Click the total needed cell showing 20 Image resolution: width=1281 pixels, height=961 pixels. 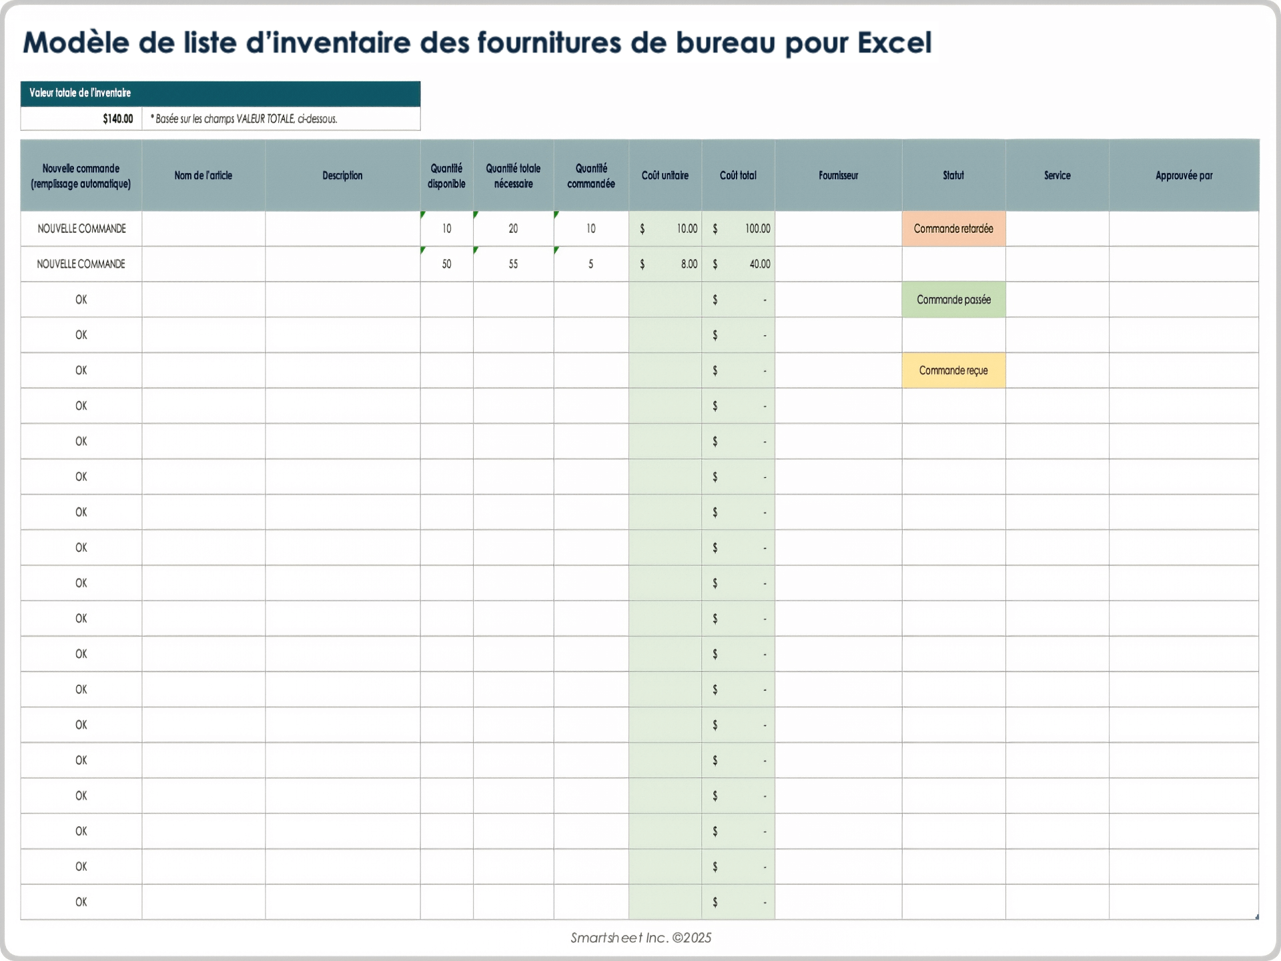coord(514,229)
